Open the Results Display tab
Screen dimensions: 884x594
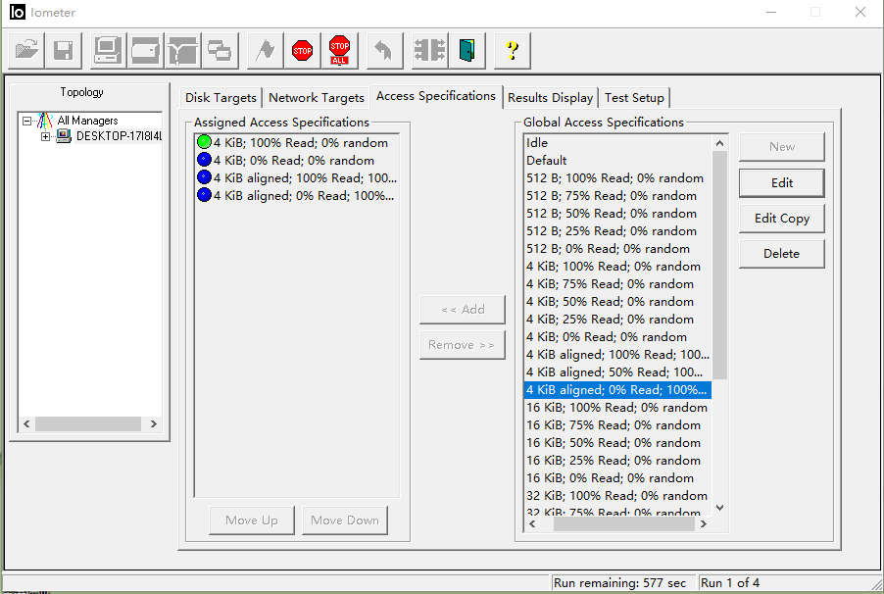click(x=550, y=98)
